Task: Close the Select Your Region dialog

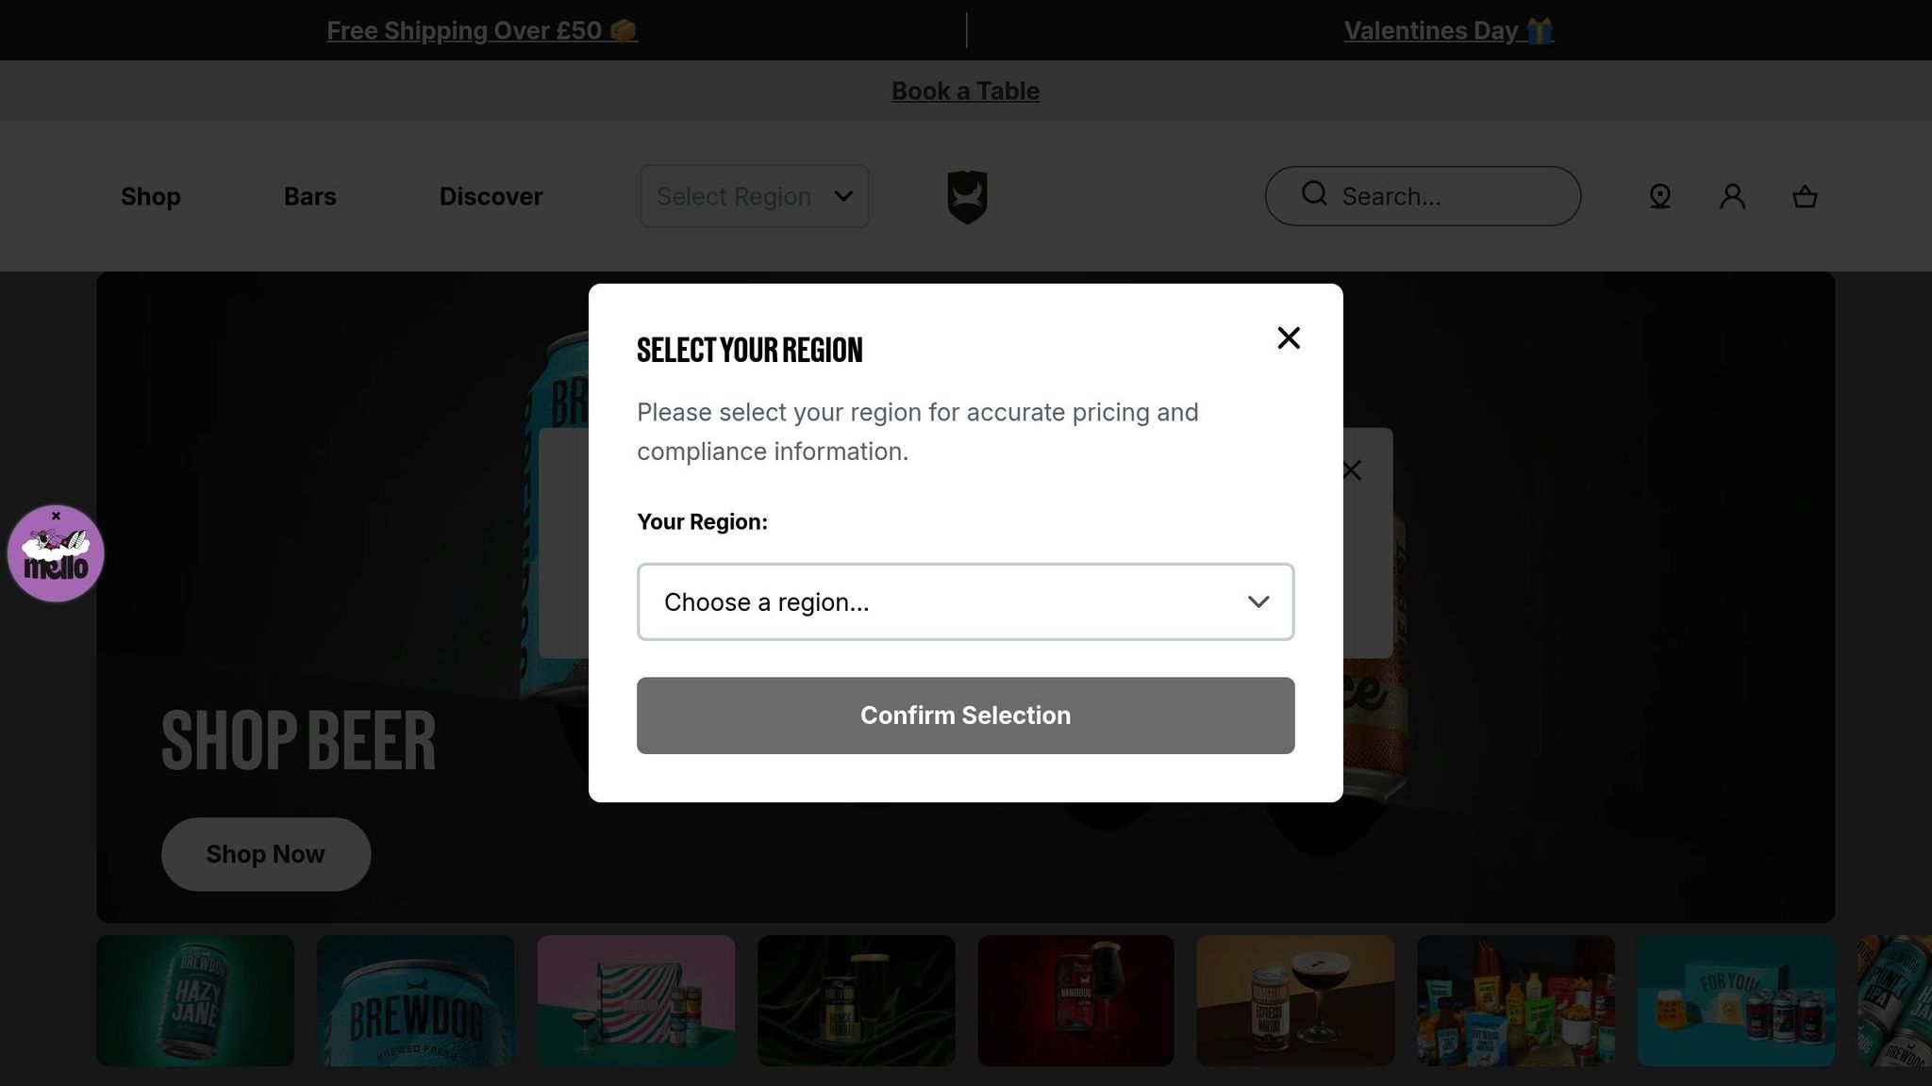Action: 1289,338
